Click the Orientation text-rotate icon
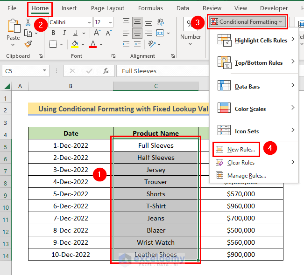 point(152,44)
